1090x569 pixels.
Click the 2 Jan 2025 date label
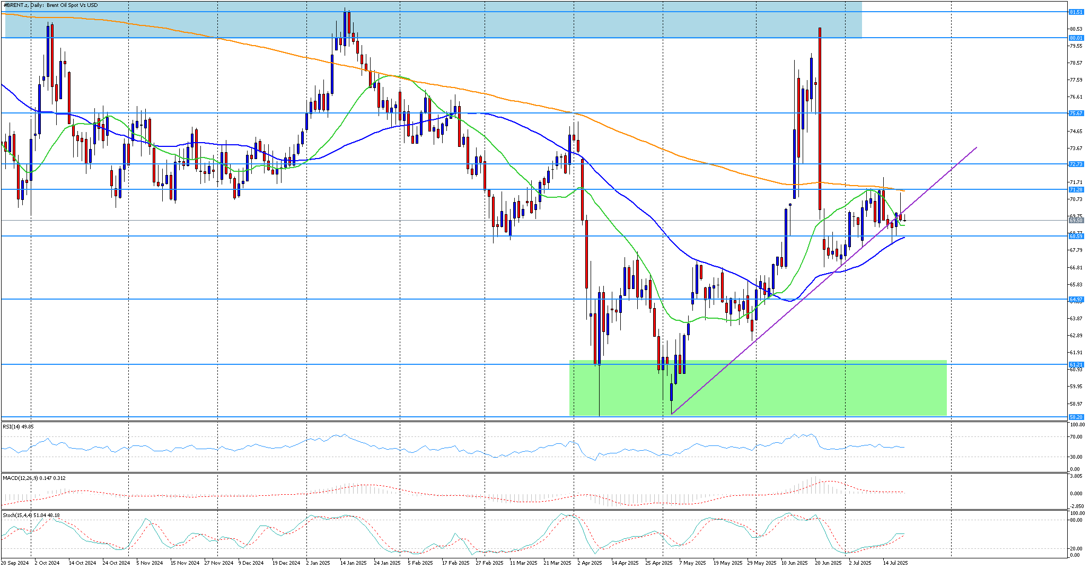point(319,563)
